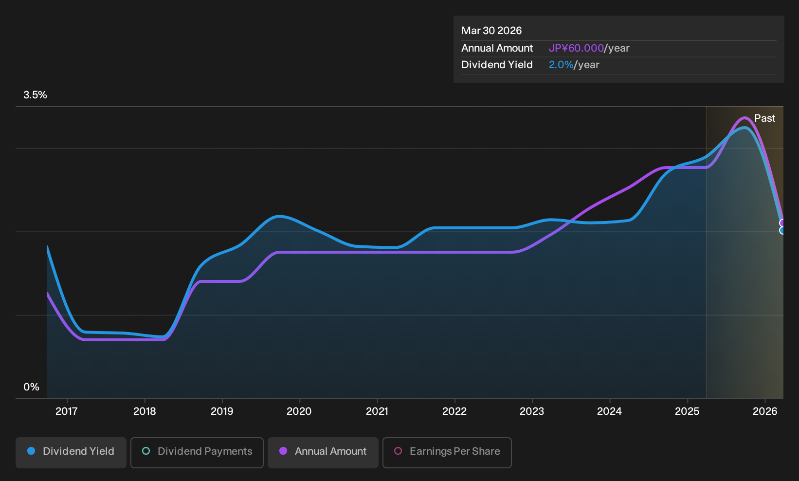Click the 2018 x-axis label
799x481 pixels.
tap(145, 411)
